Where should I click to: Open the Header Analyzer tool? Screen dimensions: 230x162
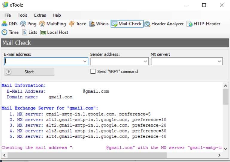164,24
